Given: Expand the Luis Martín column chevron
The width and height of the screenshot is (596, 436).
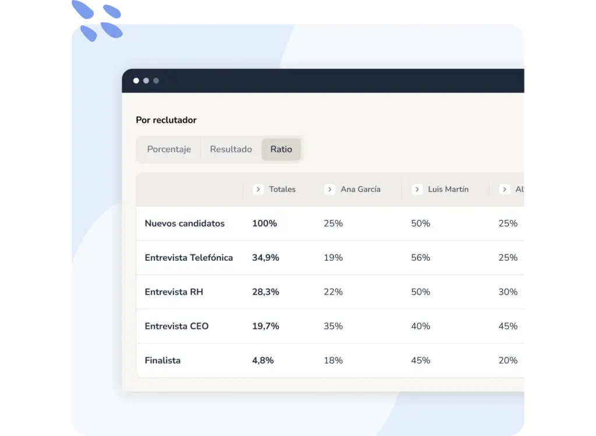Looking at the screenshot, I should coord(417,189).
